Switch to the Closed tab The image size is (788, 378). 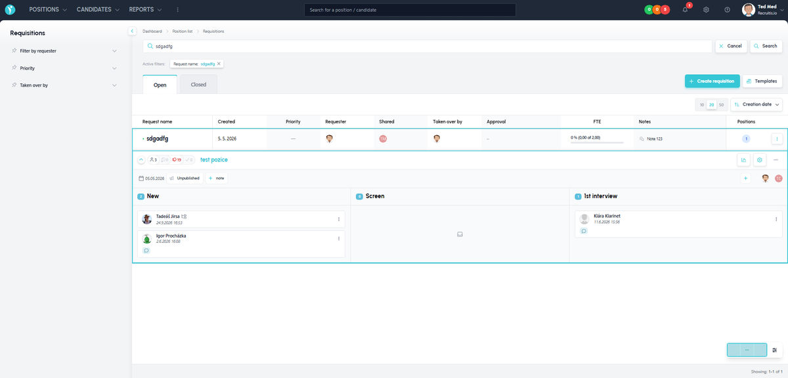(198, 85)
